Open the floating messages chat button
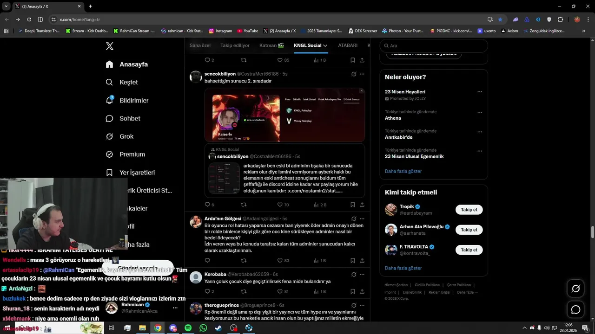The height and width of the screenshot is (334, 595). pos(575,309)
